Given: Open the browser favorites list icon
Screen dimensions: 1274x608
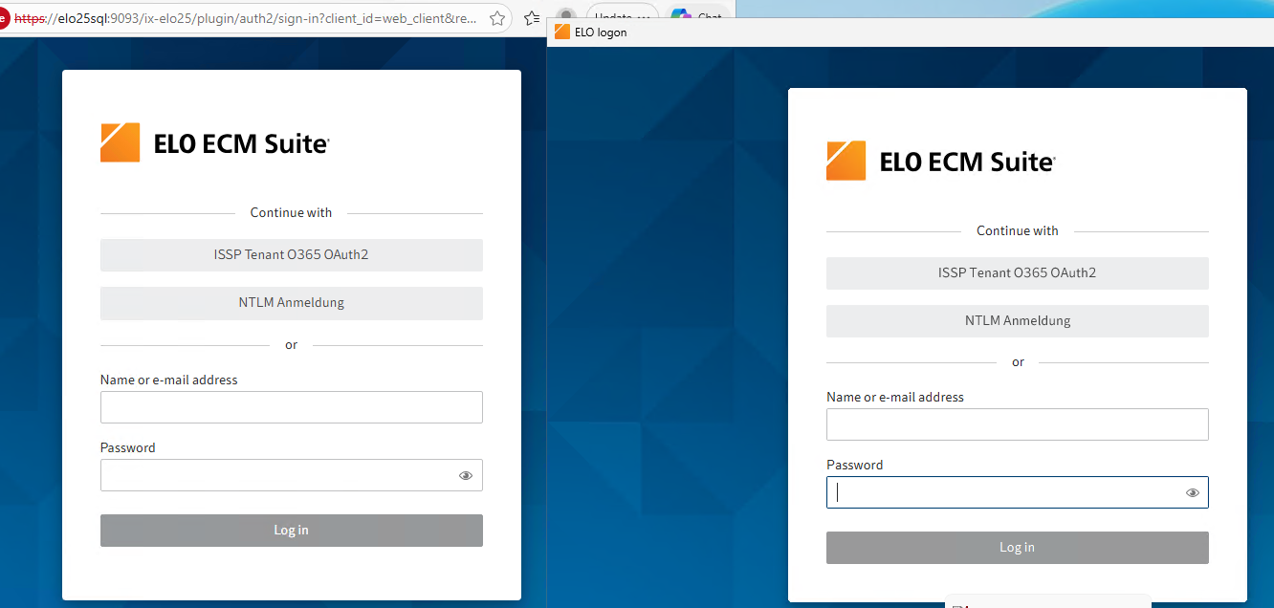Looking at the screenshot, I should (533, 18).
